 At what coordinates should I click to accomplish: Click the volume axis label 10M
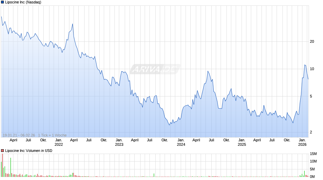coord(313,161)
